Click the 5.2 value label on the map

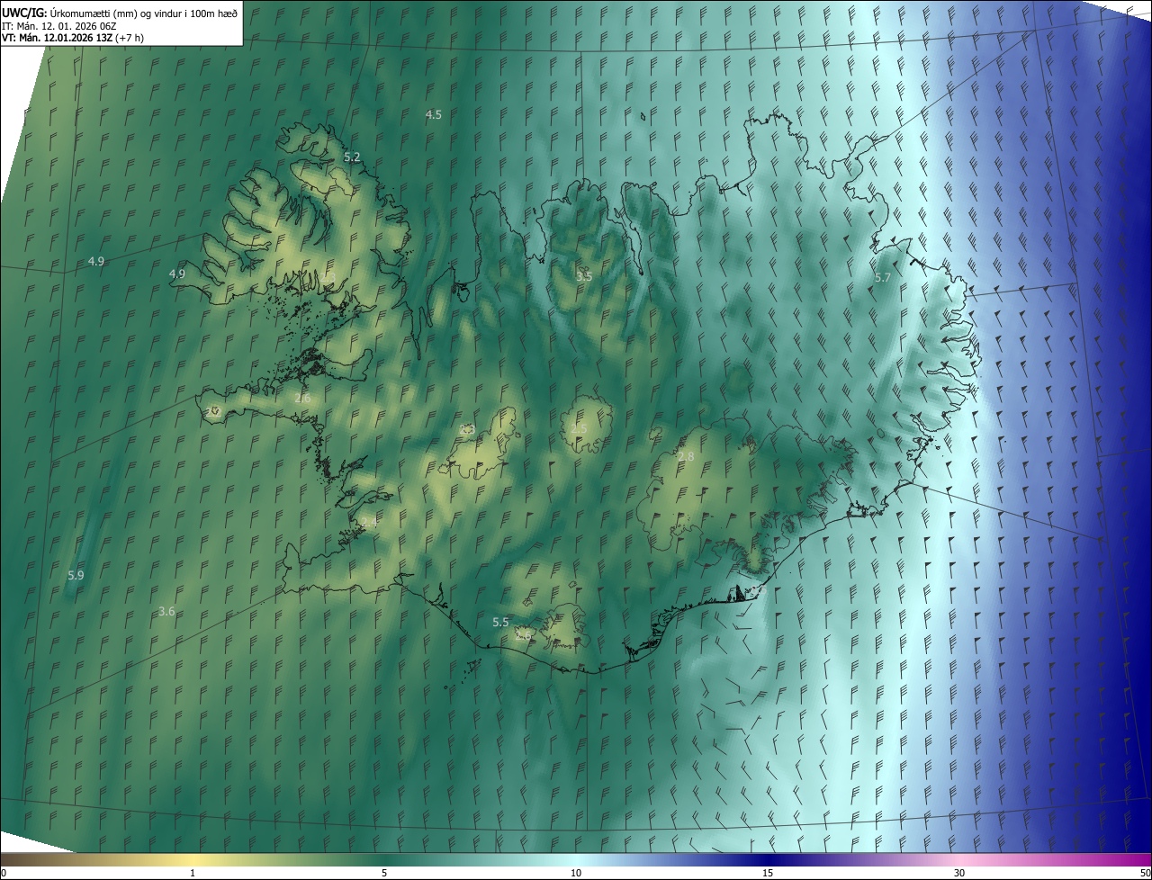352,157
